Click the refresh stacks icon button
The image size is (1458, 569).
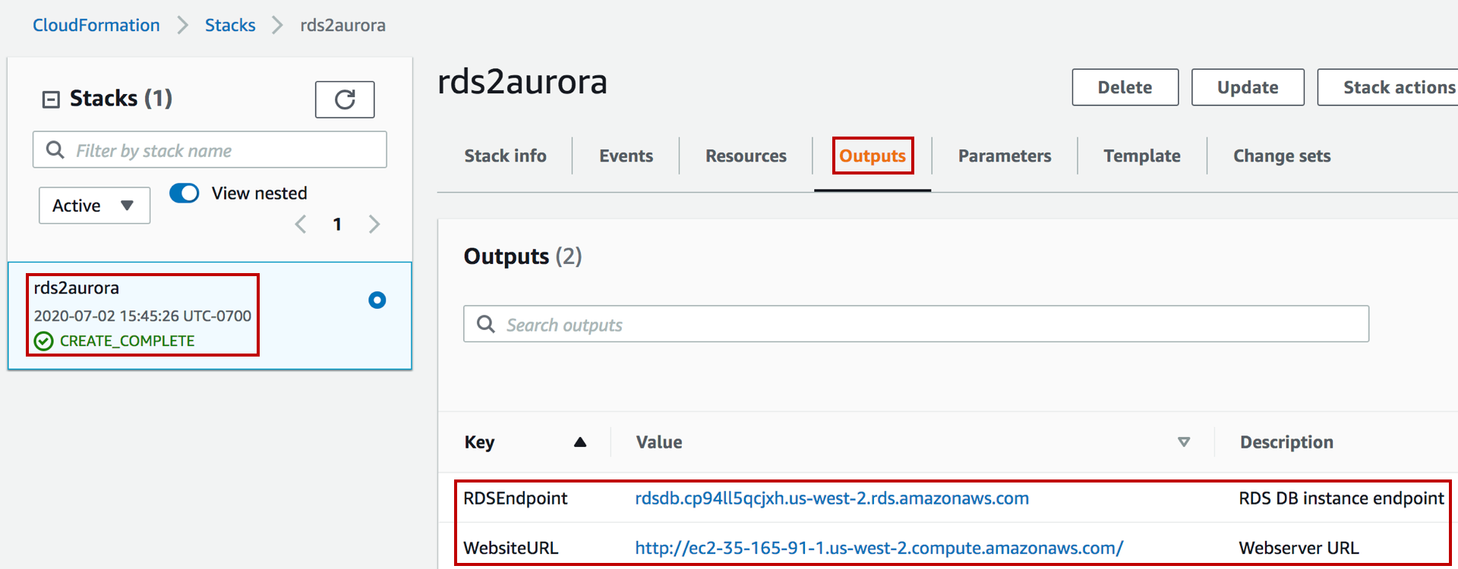click(x=345, y=99)
